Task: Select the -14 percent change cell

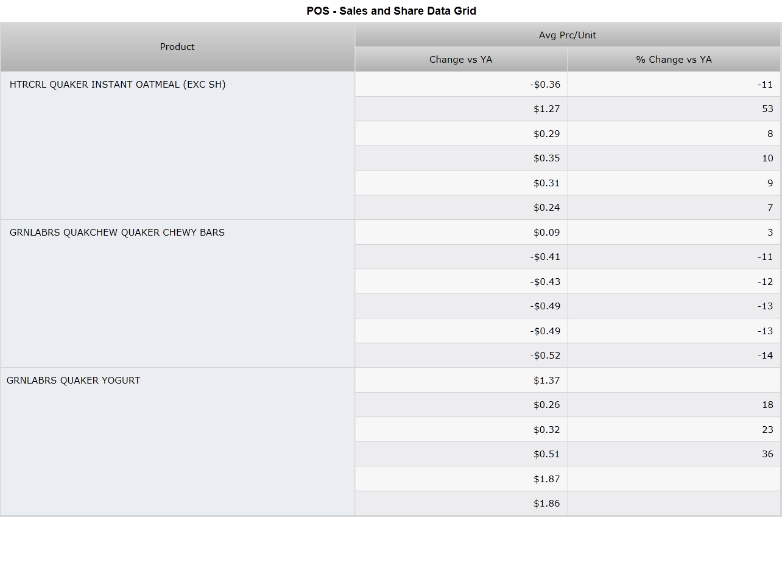Action: pos(674,356)
